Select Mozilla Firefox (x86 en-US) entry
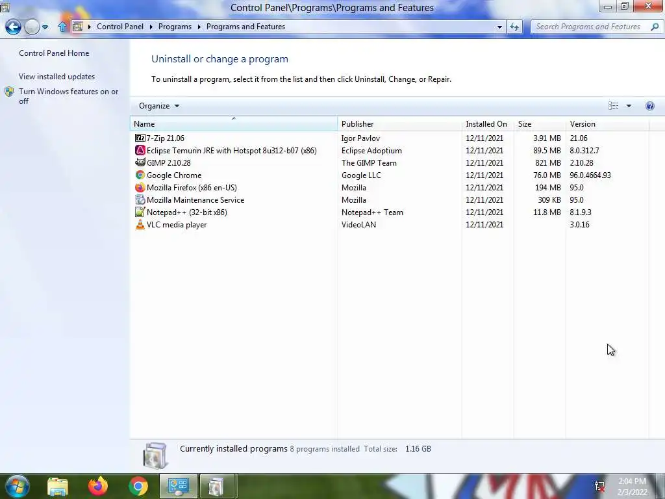Screen dimensions: 665x499 click(192, 187)
